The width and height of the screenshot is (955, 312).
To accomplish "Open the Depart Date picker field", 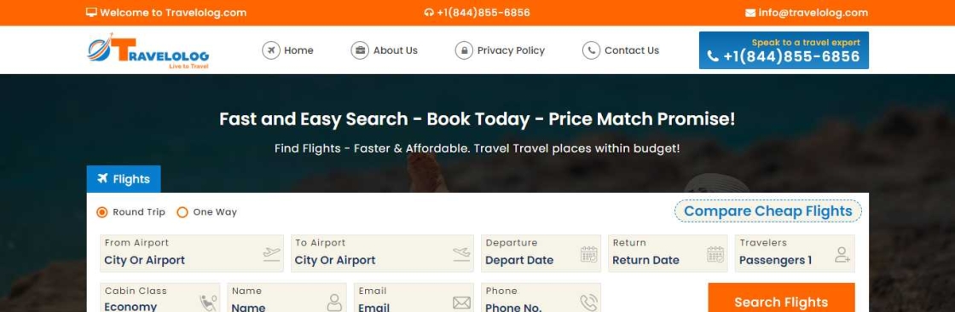I will (541, 253).
